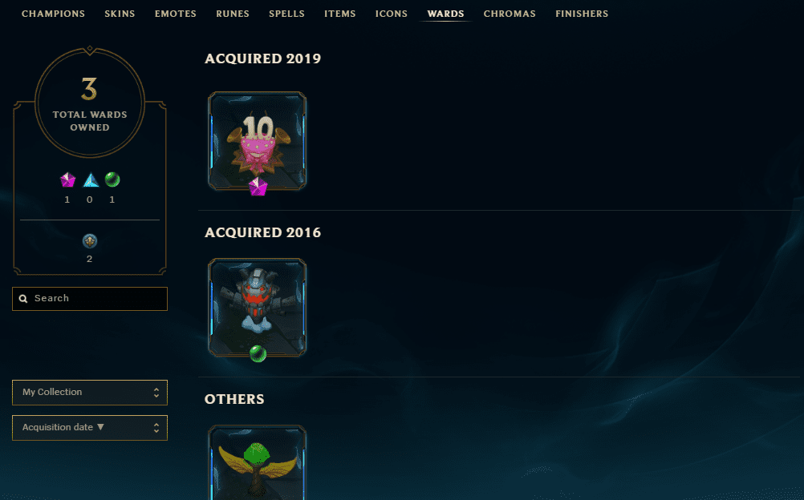Click green orb badge under robot ward
Image resolution: width=804 pixels, height=500 pixels.
tap(258, 353)
